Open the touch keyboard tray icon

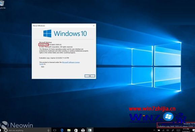tap(178, 130)
